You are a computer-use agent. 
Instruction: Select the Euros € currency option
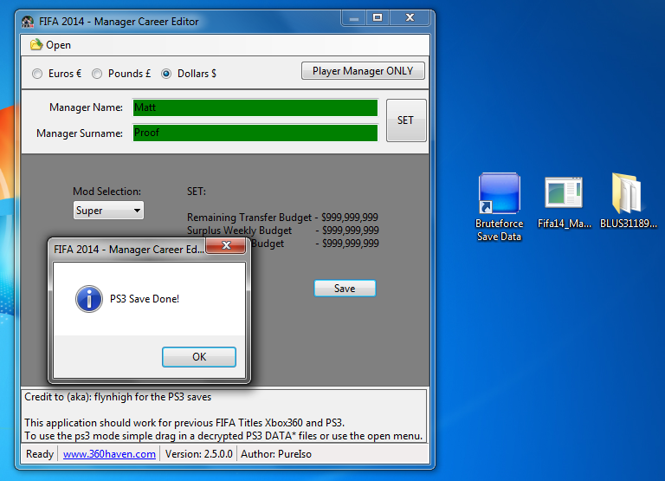[x=57, y=74]
